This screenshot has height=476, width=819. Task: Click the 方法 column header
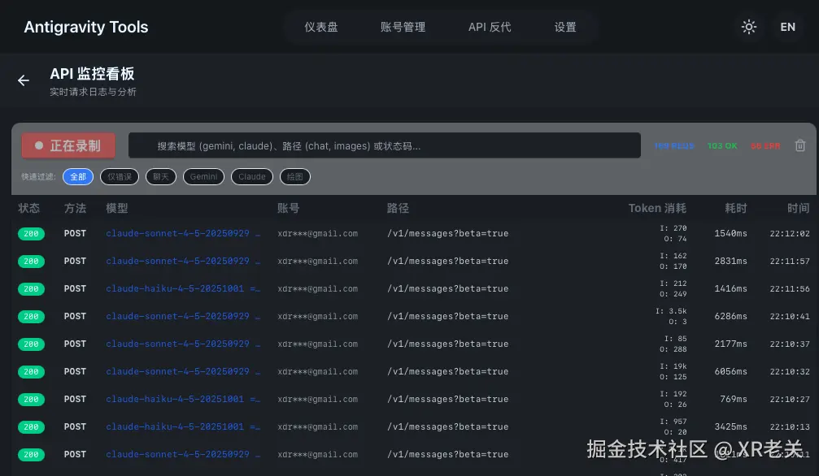tap(75, 208)
